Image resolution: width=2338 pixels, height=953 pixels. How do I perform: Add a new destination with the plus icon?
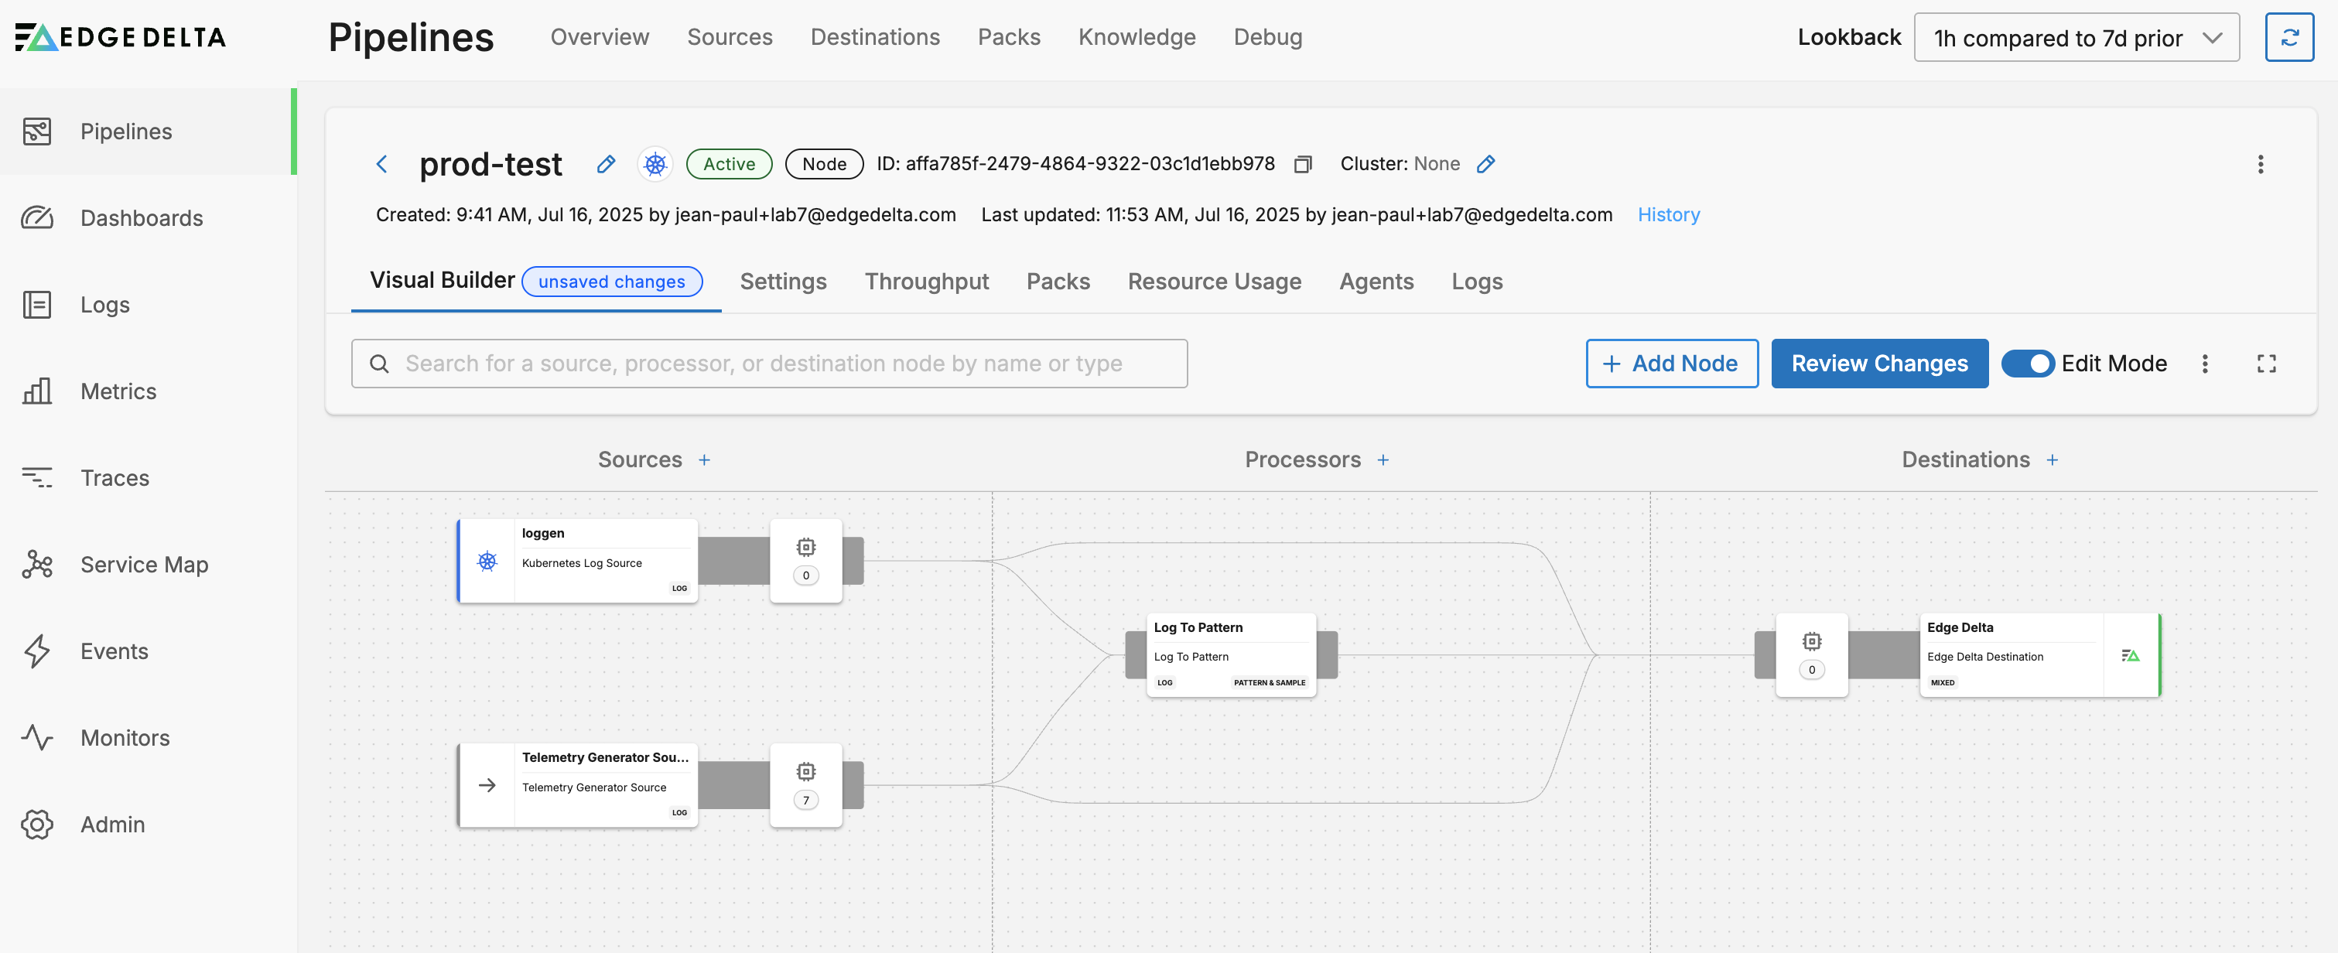coord(2052,460)
